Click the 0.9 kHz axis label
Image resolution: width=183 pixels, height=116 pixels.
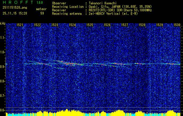tap(2, 67)
